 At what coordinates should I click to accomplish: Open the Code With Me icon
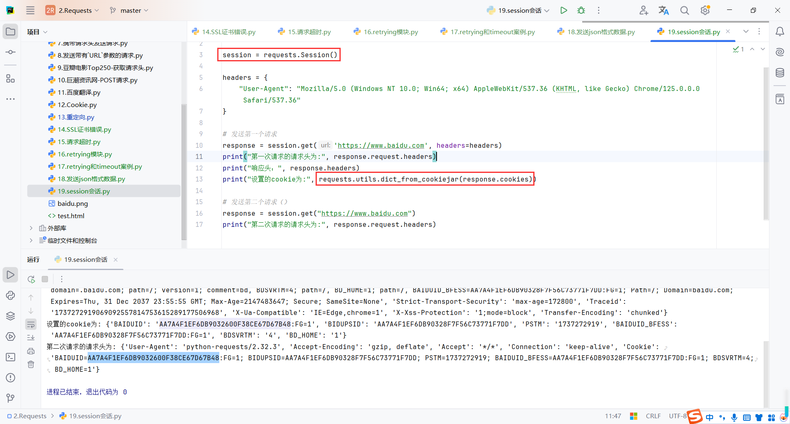click(644, 10)
